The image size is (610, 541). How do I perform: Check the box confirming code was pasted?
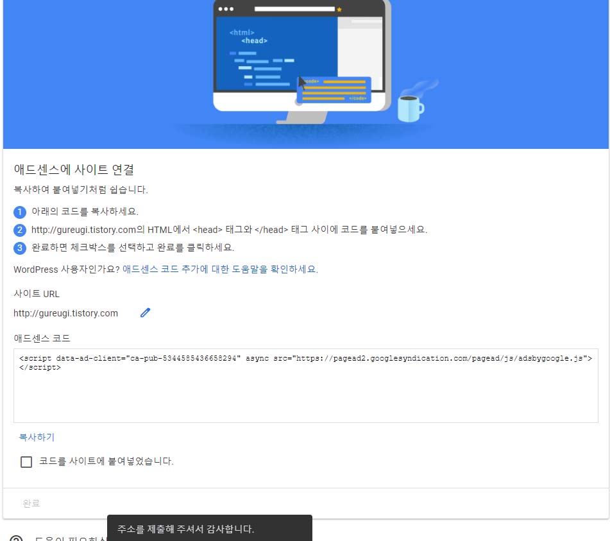click(26, 461)
